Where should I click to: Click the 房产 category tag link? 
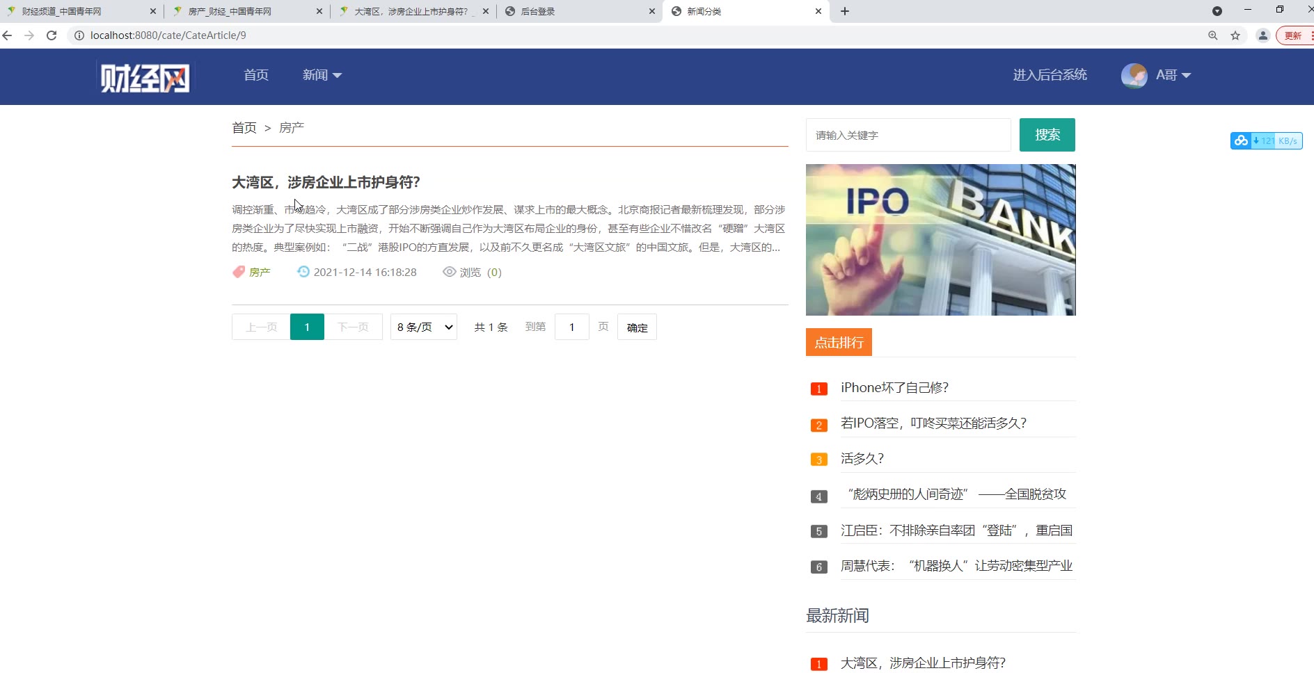(x=260, y=272)
